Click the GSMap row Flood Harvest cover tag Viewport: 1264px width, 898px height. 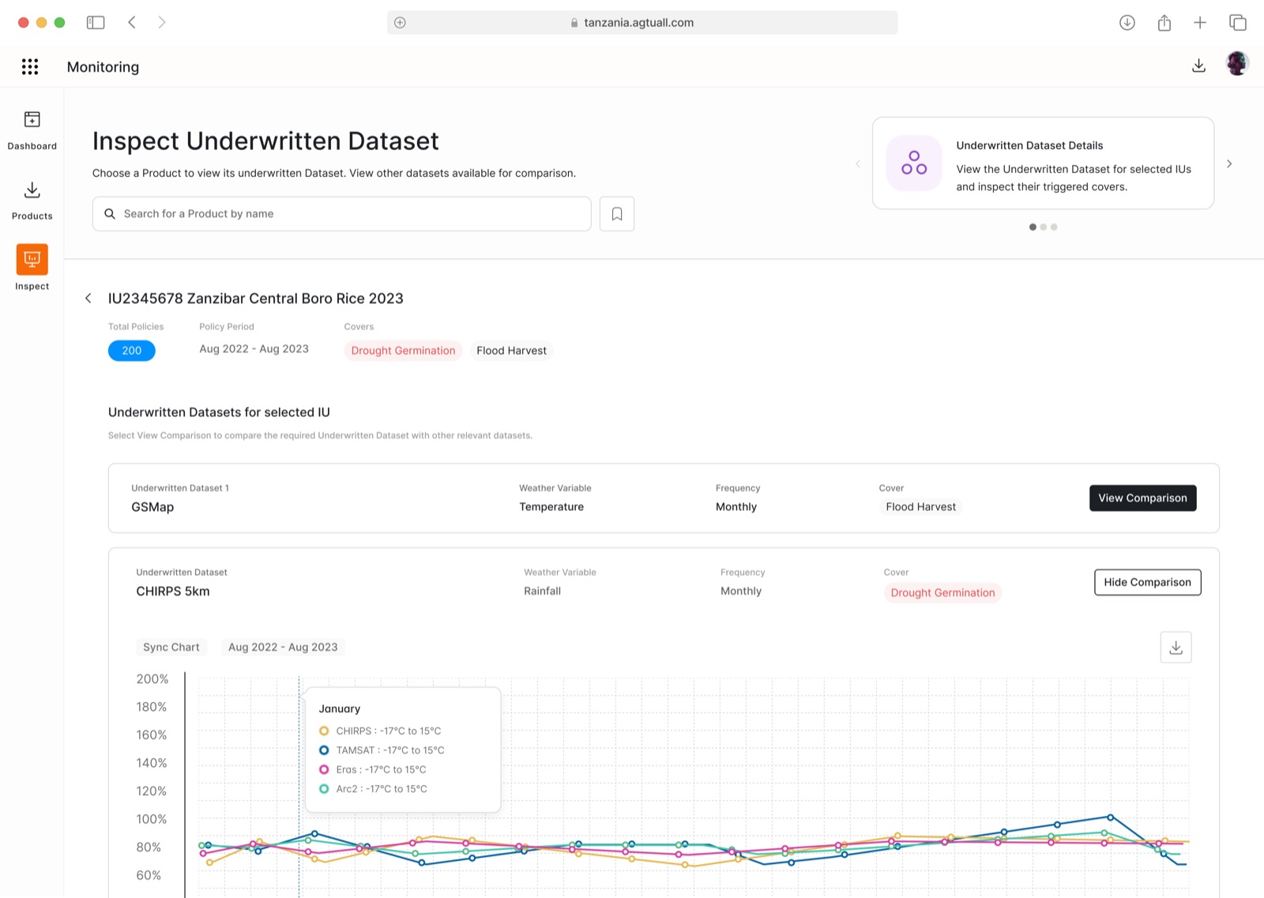click(x=920, y=507)
